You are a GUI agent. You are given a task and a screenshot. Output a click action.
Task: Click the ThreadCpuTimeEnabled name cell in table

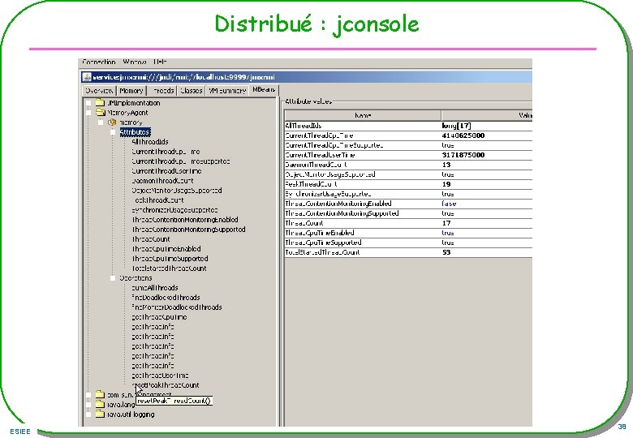[363, 233]
